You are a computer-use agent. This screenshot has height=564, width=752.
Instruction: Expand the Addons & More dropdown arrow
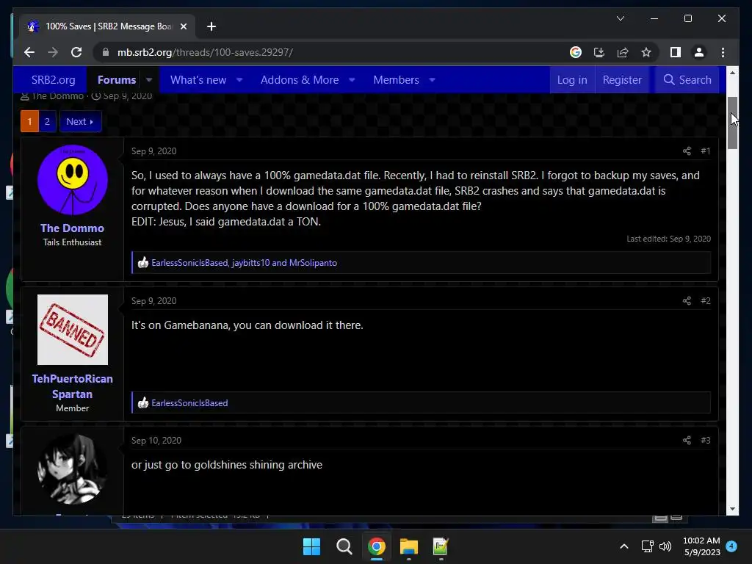[352, 79]
